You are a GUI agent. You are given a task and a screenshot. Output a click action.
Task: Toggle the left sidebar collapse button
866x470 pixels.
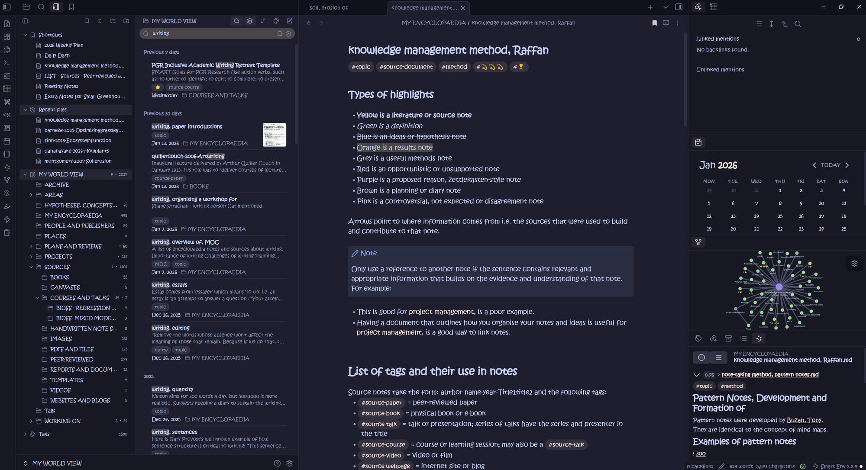click(x=7, y=7)
